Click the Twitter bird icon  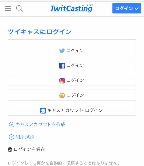click(x=62, y=51)
